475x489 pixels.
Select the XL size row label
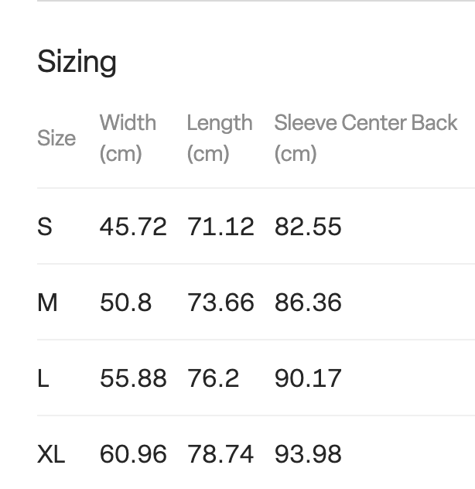point(51,454)
